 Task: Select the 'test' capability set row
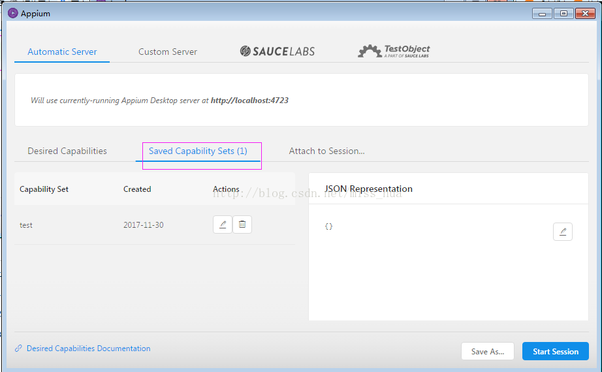(155, 225)
